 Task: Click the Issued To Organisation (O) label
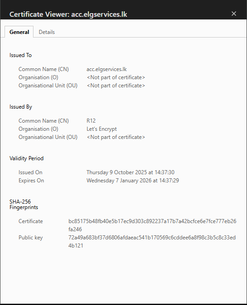[x=38, y=77]
